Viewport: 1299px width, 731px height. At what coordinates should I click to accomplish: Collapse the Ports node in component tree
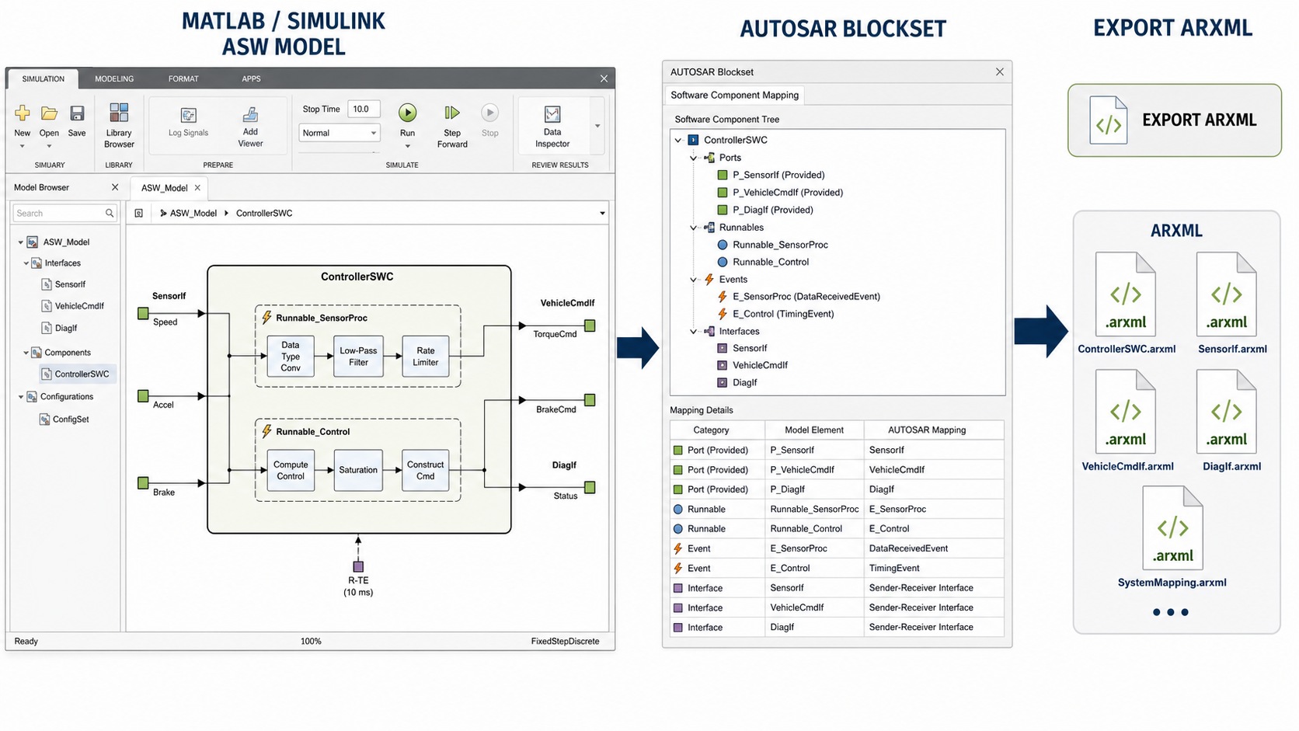[x=693, y=158]
